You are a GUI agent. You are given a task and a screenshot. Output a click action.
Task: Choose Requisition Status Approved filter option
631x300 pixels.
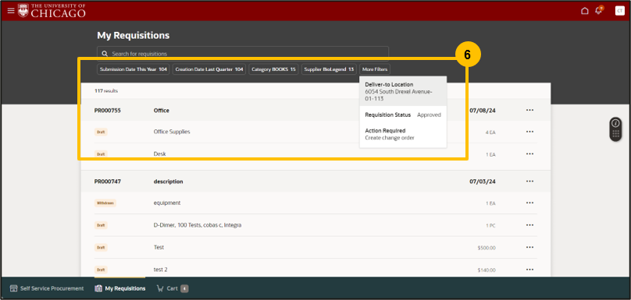403,115
